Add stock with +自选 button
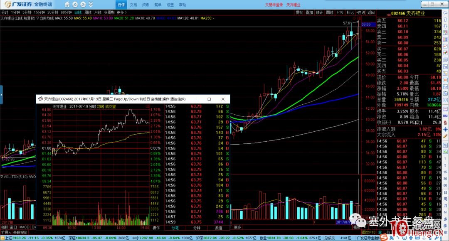This screenshot has width=449, height=241. (x=361, y=12)
